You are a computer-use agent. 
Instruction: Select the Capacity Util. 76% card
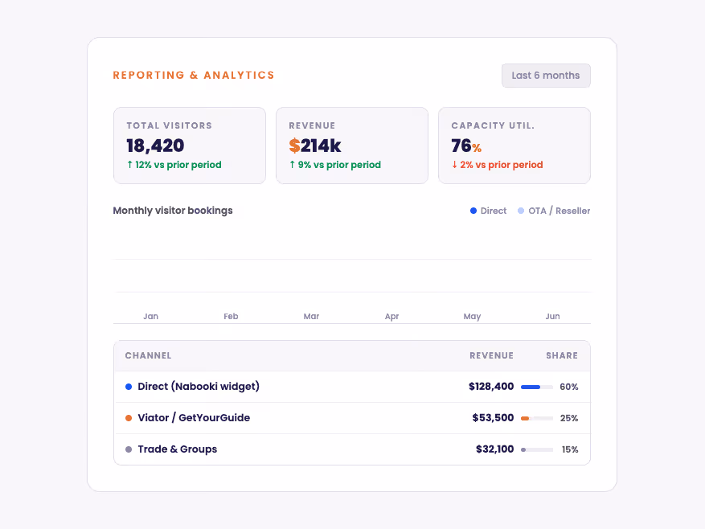tap(514, 146)
